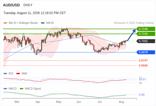
Task: Click the red 0.6669 support level
Action: (x=143, y=65)
